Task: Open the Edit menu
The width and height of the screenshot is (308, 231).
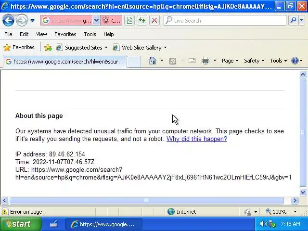Action: tap(24, 34)
